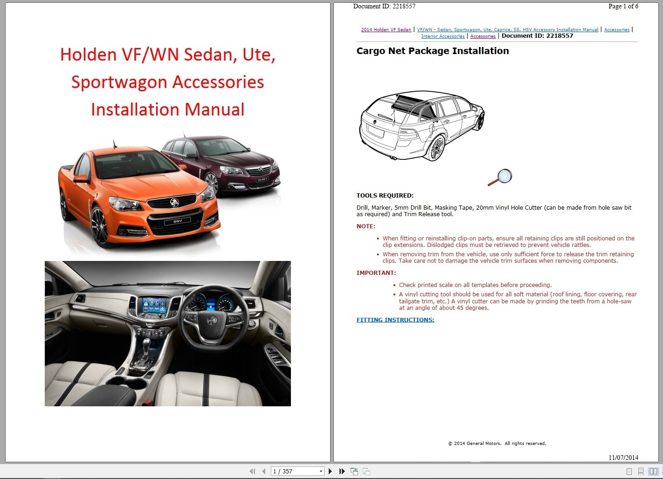Click the FITTING INSTRUCTIONS link
This screenshot has height=479, width=663.
pyautogui.click(x=394, y=320)
